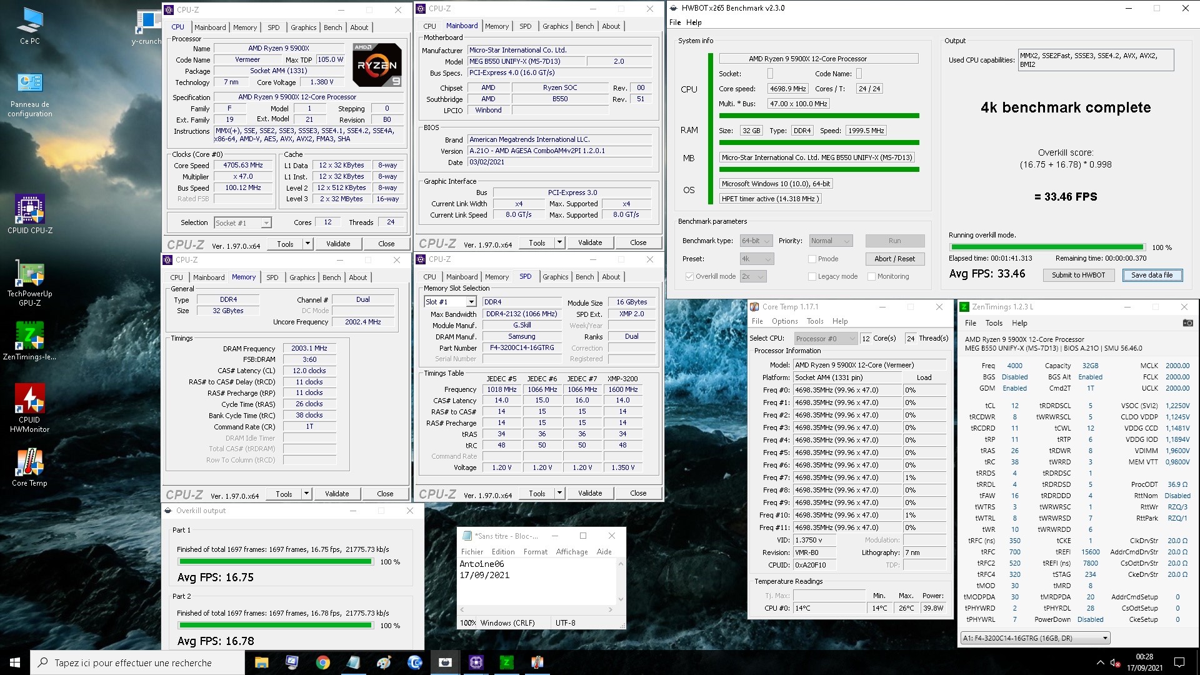Open the notification center icon
The height and width of the screenshot is (675, 1200).
point(1179,662)
